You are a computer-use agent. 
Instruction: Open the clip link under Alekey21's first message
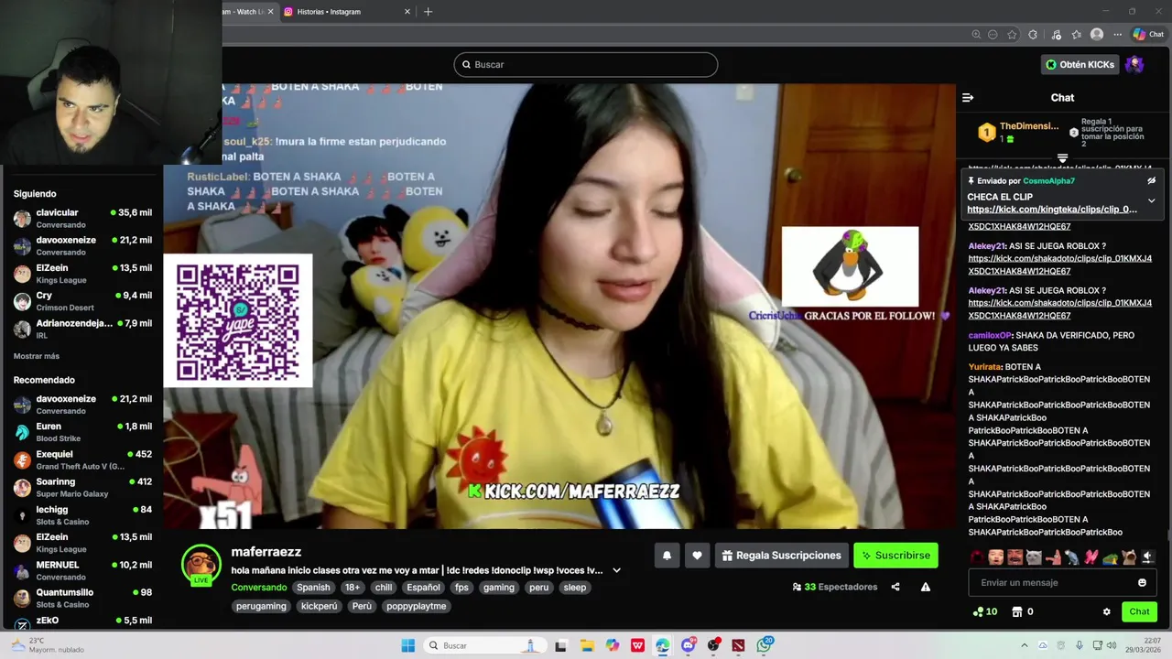(1060, 265)
